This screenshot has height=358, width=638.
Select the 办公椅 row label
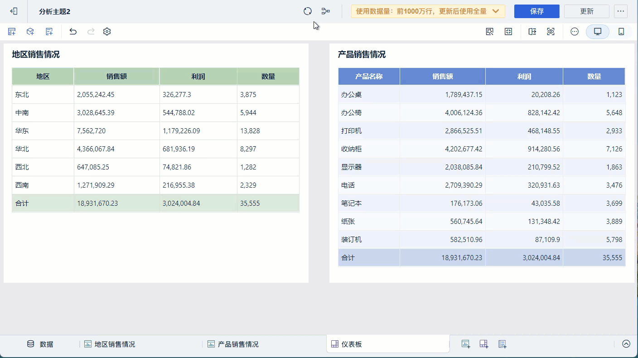[352, 113]
